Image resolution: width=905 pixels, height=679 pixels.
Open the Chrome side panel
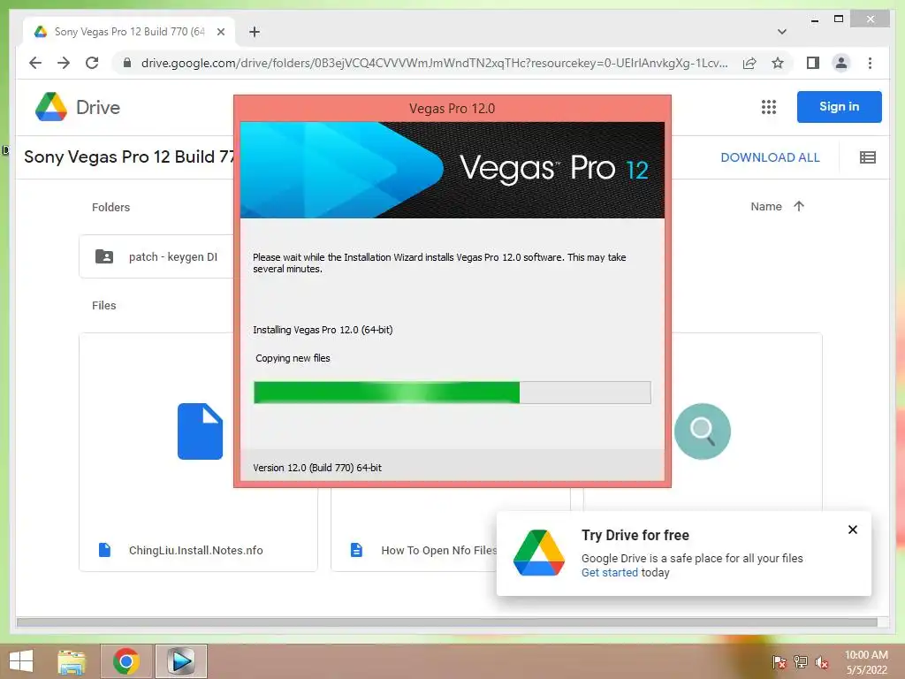coord(813,63)
